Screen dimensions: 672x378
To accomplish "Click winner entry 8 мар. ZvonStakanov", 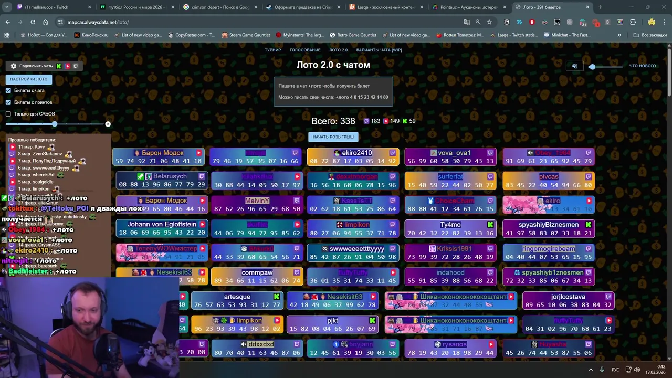I will [x=41, y=154].
